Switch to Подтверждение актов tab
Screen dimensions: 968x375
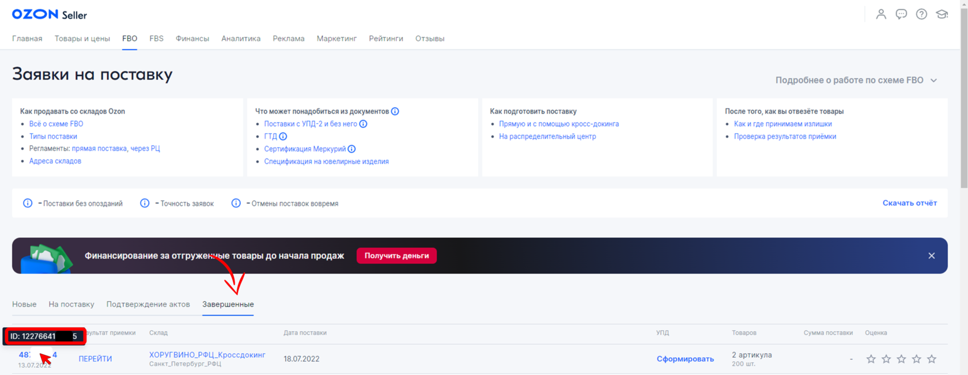[x=148, y=304]
